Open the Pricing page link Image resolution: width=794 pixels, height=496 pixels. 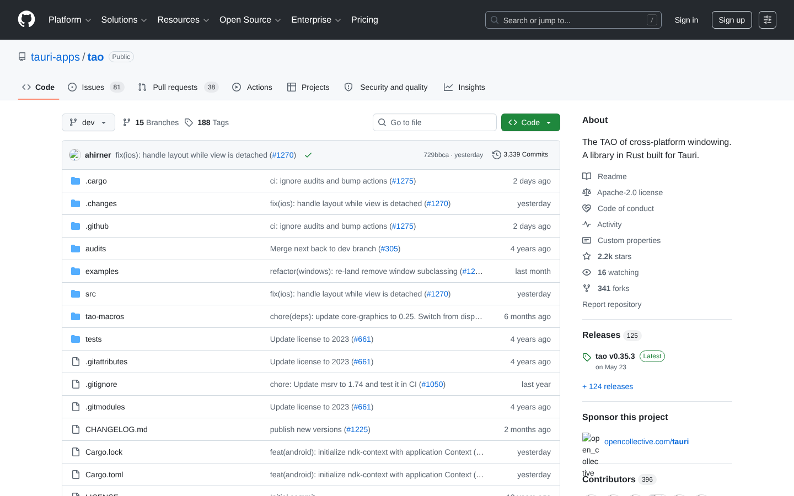coord(364,20)
